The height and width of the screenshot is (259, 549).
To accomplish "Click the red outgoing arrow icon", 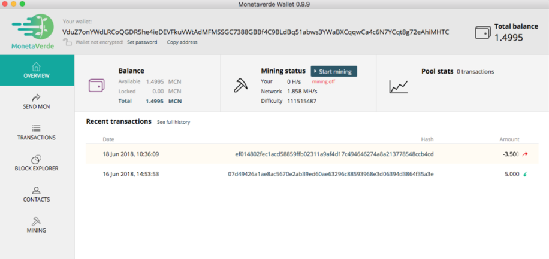I will tap(525, 154).
